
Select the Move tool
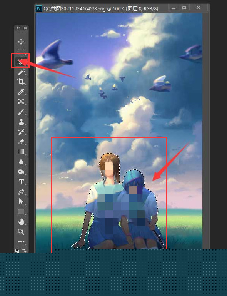(21, 42)
